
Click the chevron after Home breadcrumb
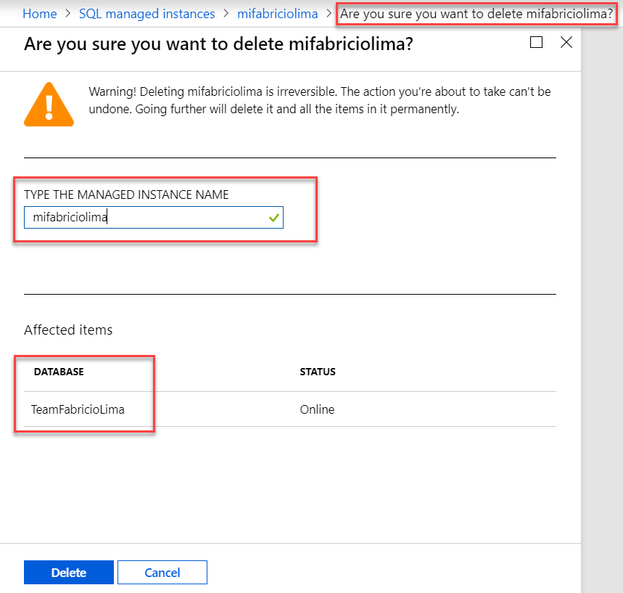point(68,15)
